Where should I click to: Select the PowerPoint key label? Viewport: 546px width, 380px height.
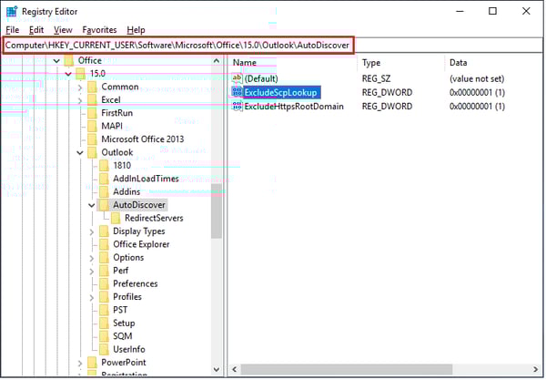[x=124, y=363]
